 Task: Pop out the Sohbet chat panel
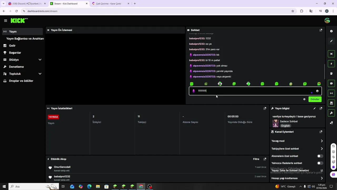coord(321,30)
